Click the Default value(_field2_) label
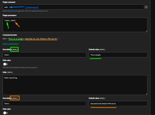This screenshot has height=115, width=155. pyautogui.click(x=97, y=98)
